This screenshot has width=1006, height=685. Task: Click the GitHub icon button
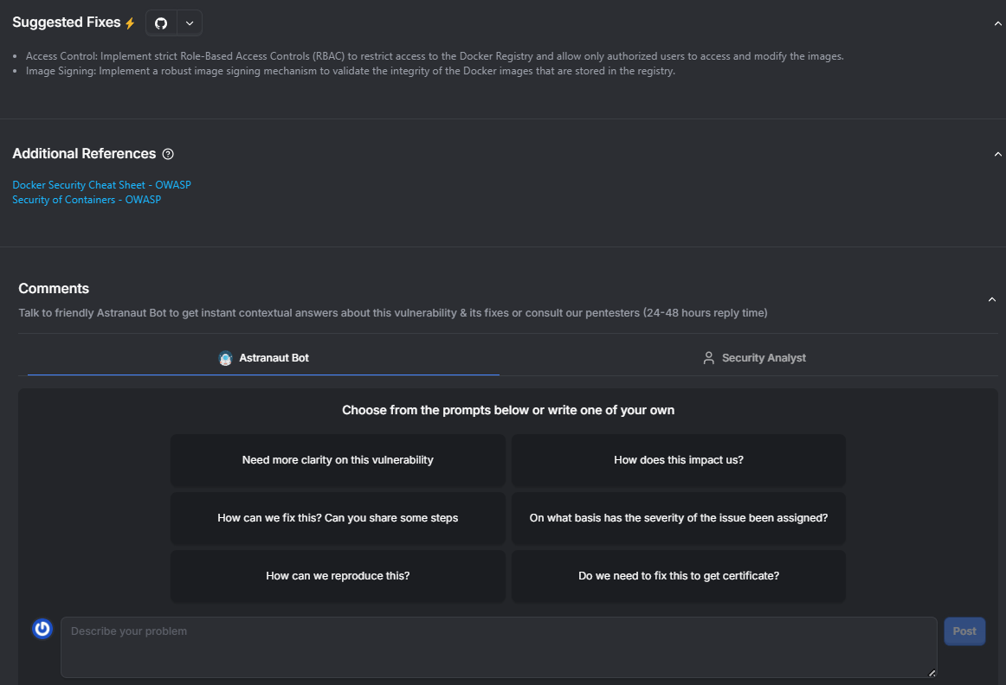pos(161,23)
